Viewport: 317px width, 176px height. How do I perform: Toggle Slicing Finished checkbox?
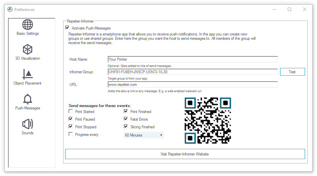[126, 127]
